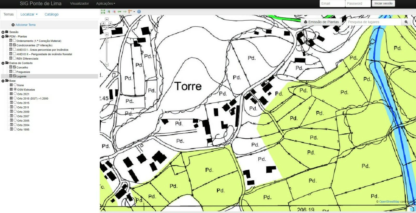Click the Adicionar Tema link
This screenshot has height=213, width=416.
[x=25, y=25]
